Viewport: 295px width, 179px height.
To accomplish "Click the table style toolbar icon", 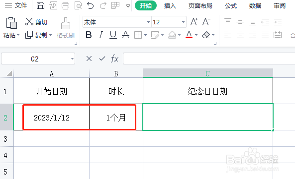I will (x=115, y=5).
